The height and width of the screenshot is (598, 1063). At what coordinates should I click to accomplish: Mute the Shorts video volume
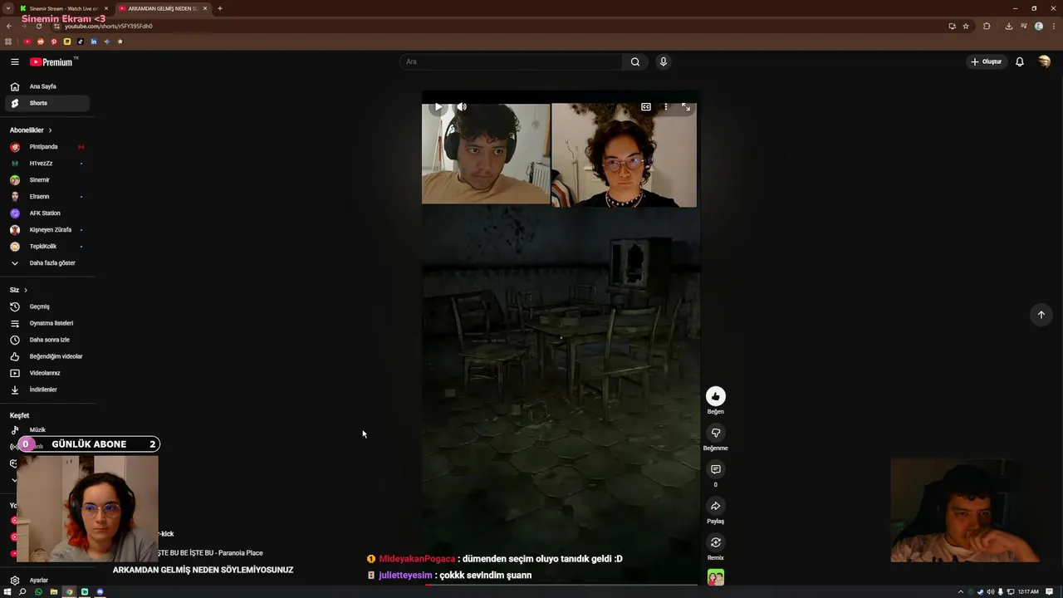pyautogui.click(x=462, y=106)
